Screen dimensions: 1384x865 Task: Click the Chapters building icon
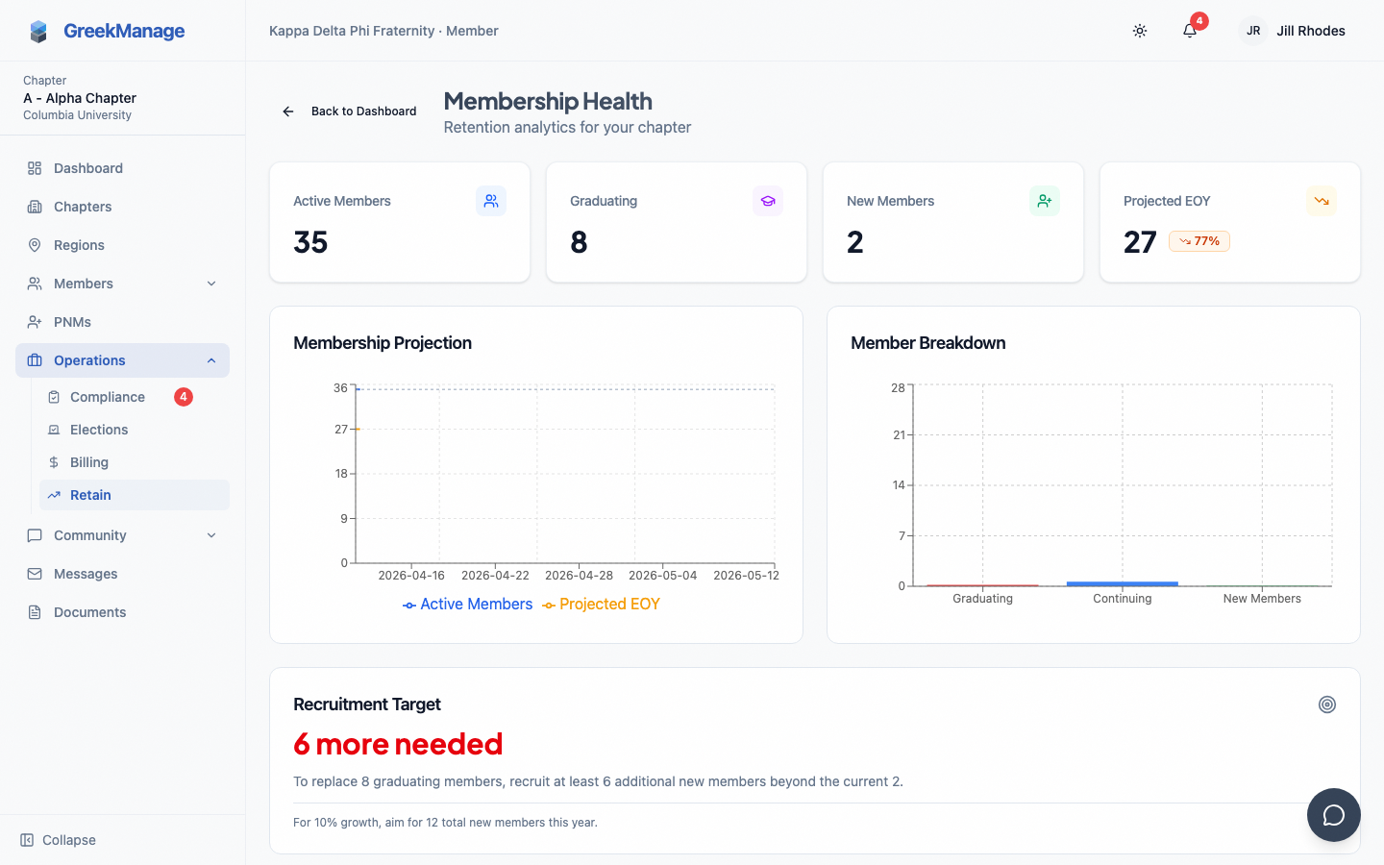click(x=35, y=207)
